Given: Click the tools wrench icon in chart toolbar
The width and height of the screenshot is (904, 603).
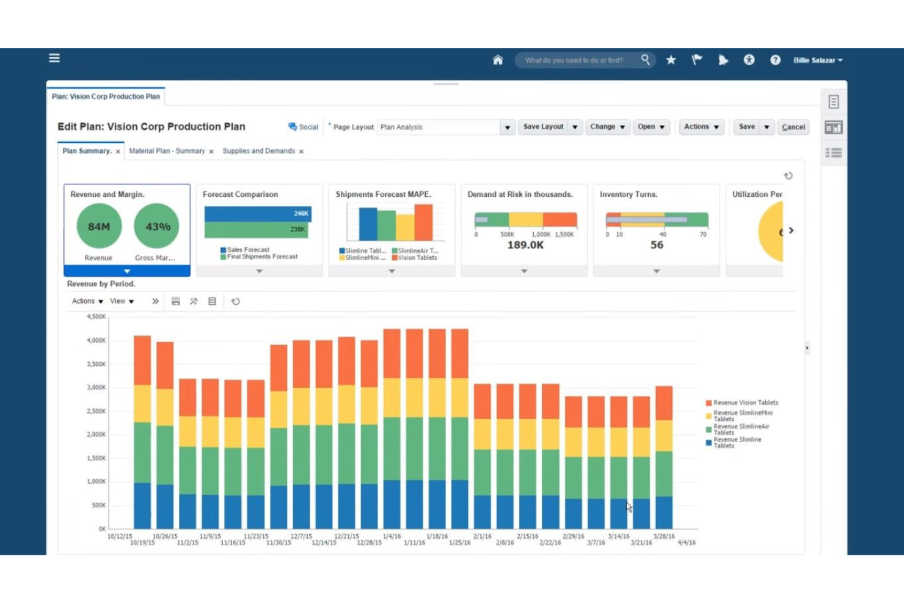Looking at the screenshot, I should (x=194, y=301).
